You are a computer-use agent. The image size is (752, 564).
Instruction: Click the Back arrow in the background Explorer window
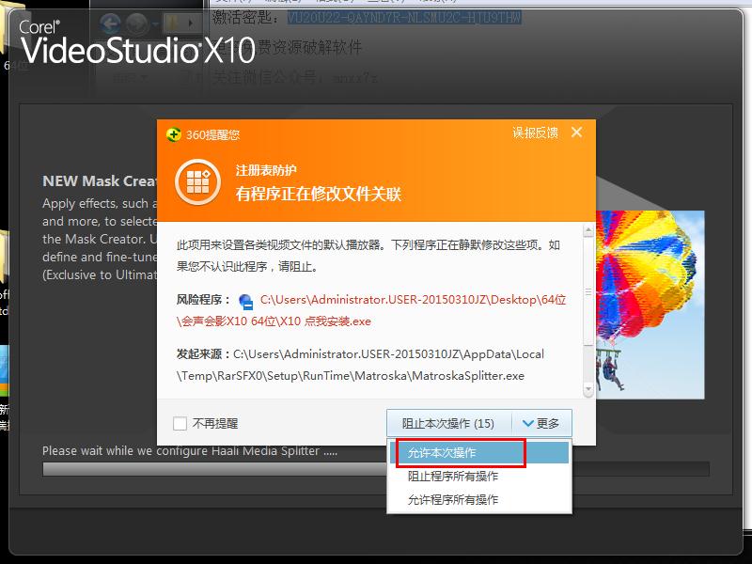tap(110, 23)
